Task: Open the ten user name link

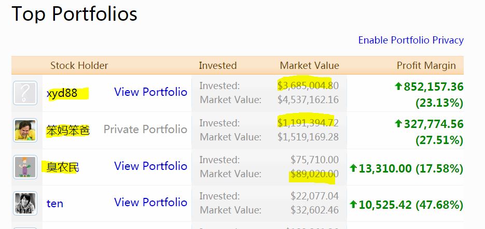Action: tap(55, 204)
